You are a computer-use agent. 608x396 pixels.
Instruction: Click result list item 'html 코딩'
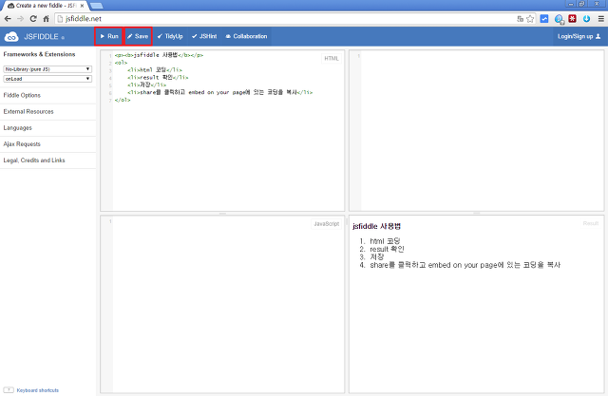pos(385,241)
